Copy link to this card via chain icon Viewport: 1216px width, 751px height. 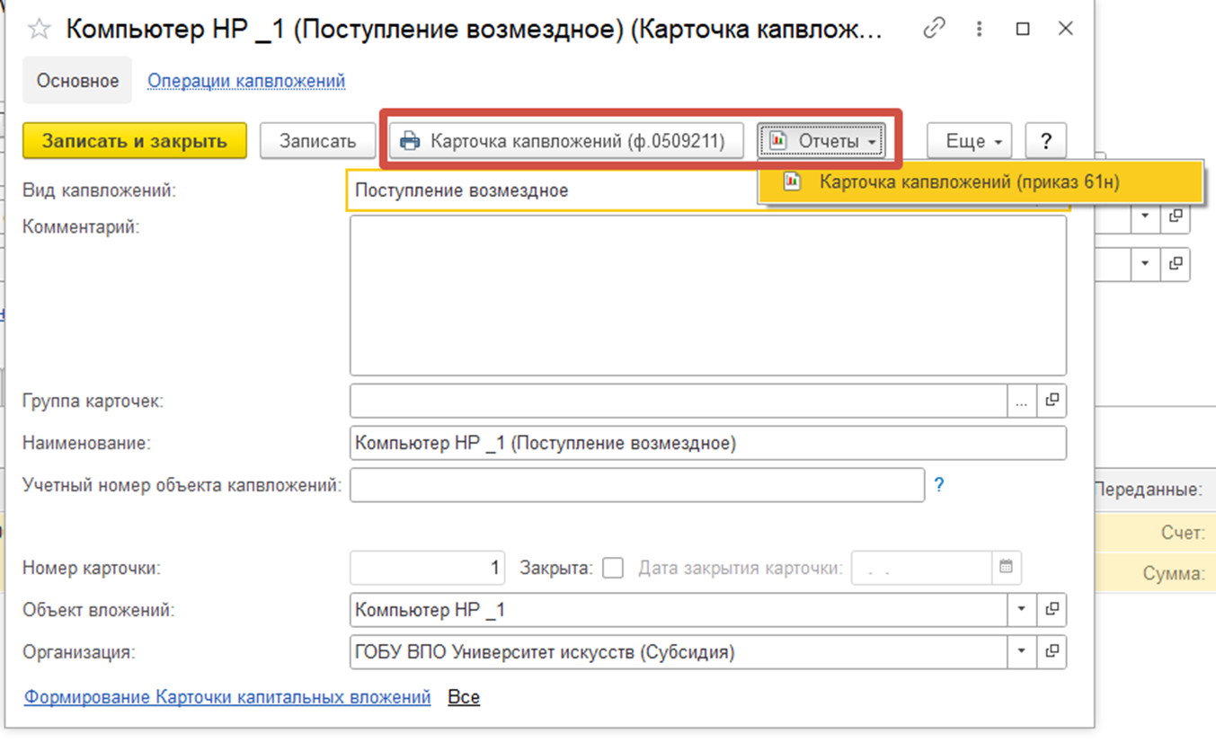pyautogui.click(x=935, y=29)
